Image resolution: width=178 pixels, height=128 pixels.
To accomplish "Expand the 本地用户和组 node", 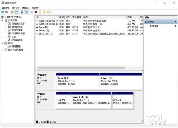I will pyautogui.click(x=6, y=33).
